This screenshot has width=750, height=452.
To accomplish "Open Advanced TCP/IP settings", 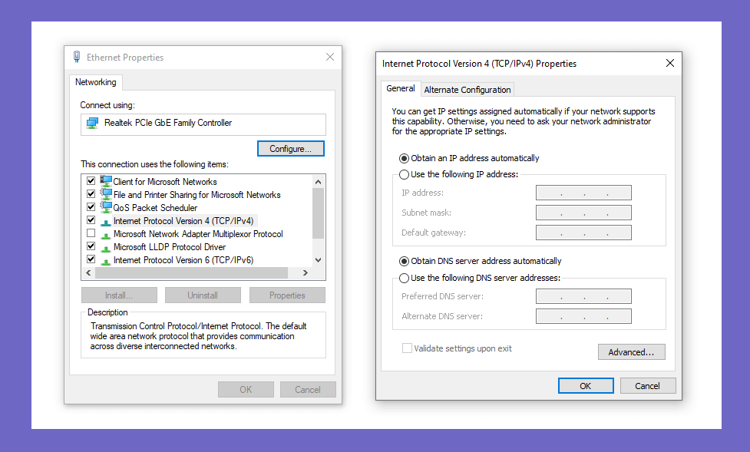I will click(631, 352).
